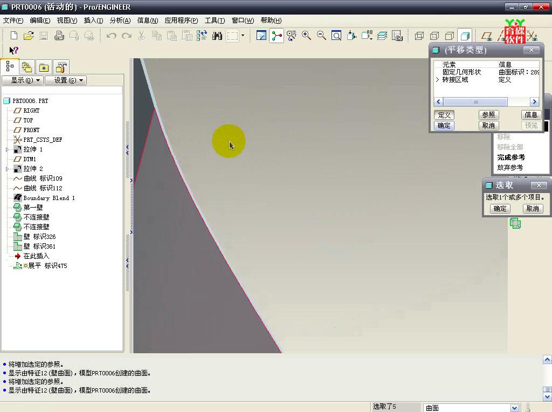Open the 文件(F) menu
552x412 pixels.
click(x=13, y=20)
